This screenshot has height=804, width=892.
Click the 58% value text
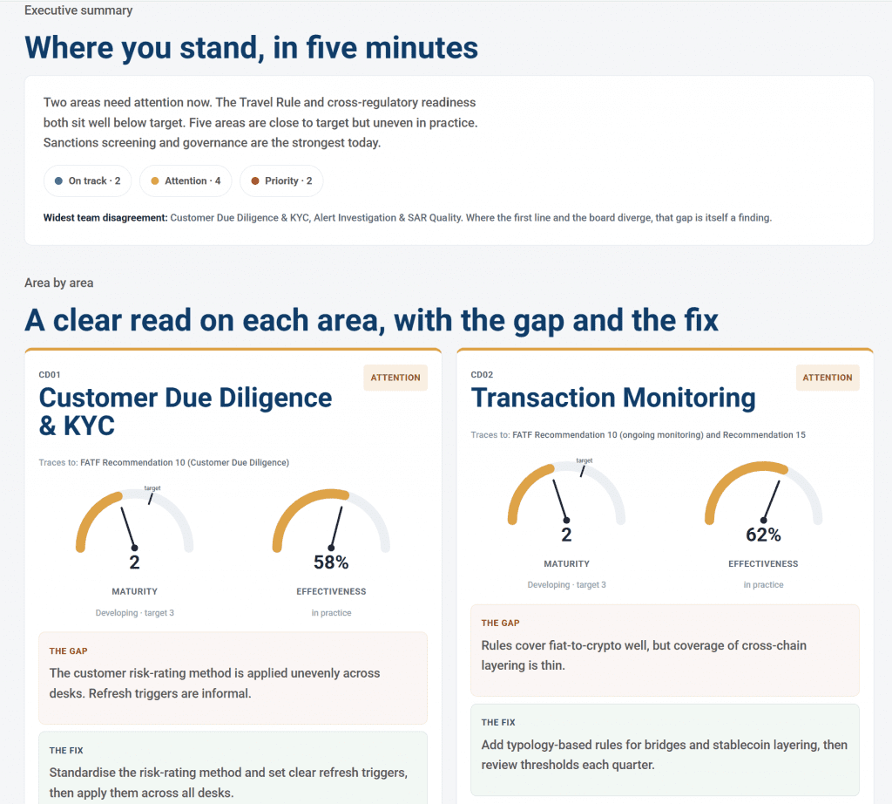pos(331,562)
